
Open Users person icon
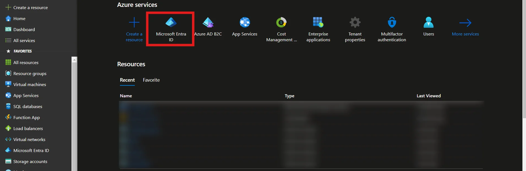(429, 22)
